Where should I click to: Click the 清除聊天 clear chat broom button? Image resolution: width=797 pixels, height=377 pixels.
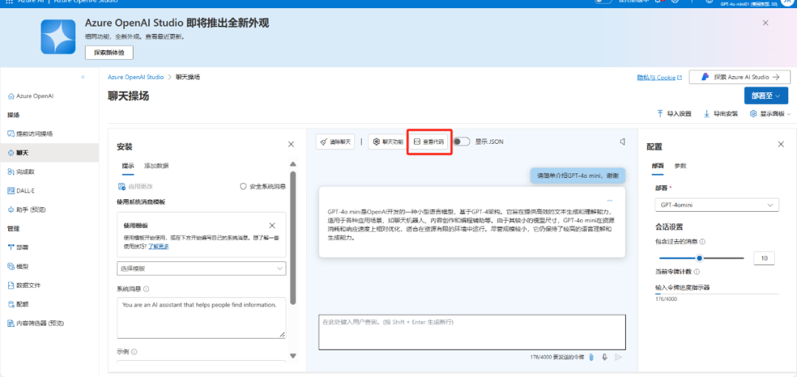pos(335,142)
